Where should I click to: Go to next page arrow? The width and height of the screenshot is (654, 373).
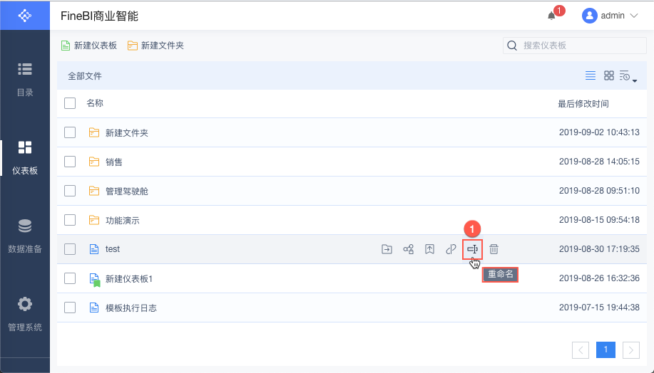coord(630,350)
